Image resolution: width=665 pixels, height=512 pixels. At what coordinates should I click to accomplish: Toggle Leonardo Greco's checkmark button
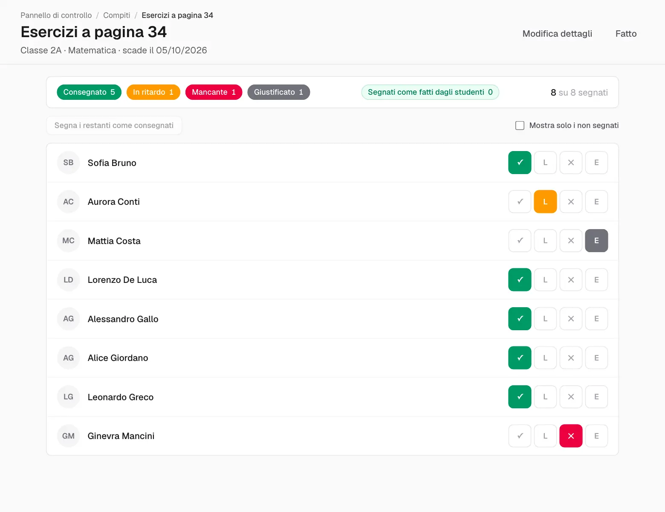coord(520,397)
